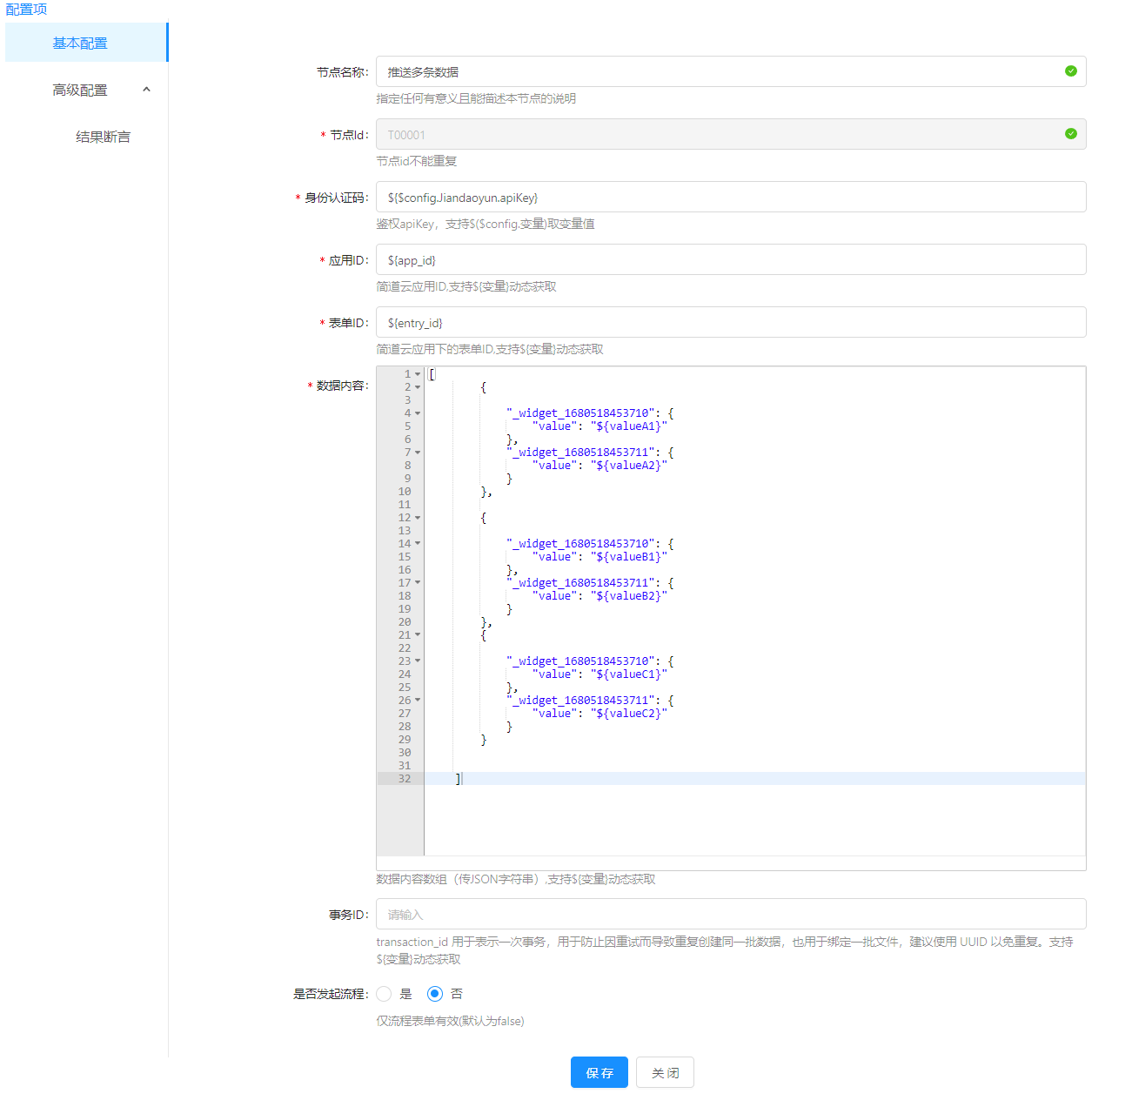Click the 身份认证码 input field

coord(731,197)
